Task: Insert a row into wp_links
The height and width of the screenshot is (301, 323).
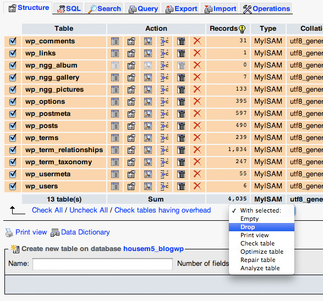Action: click(x=165, y=53)
